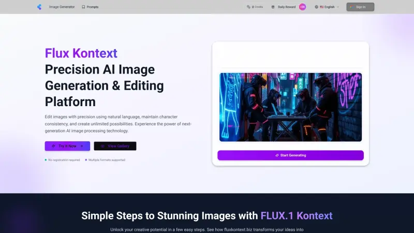Expand language selector chevron arrow

pyautogui.click(x=338, y=7)
